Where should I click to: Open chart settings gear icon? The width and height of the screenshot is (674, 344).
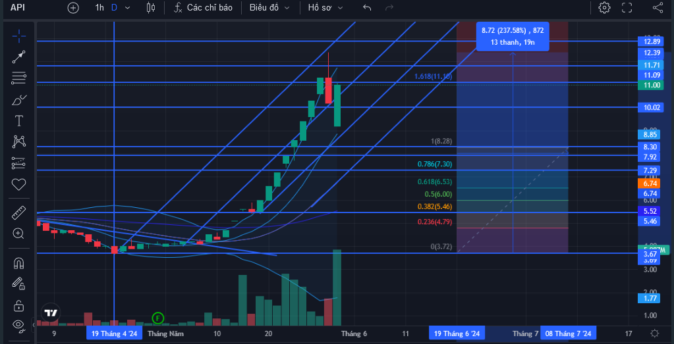(604, 8)
